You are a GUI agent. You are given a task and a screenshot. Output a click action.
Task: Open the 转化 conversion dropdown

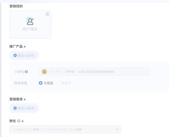65,130
